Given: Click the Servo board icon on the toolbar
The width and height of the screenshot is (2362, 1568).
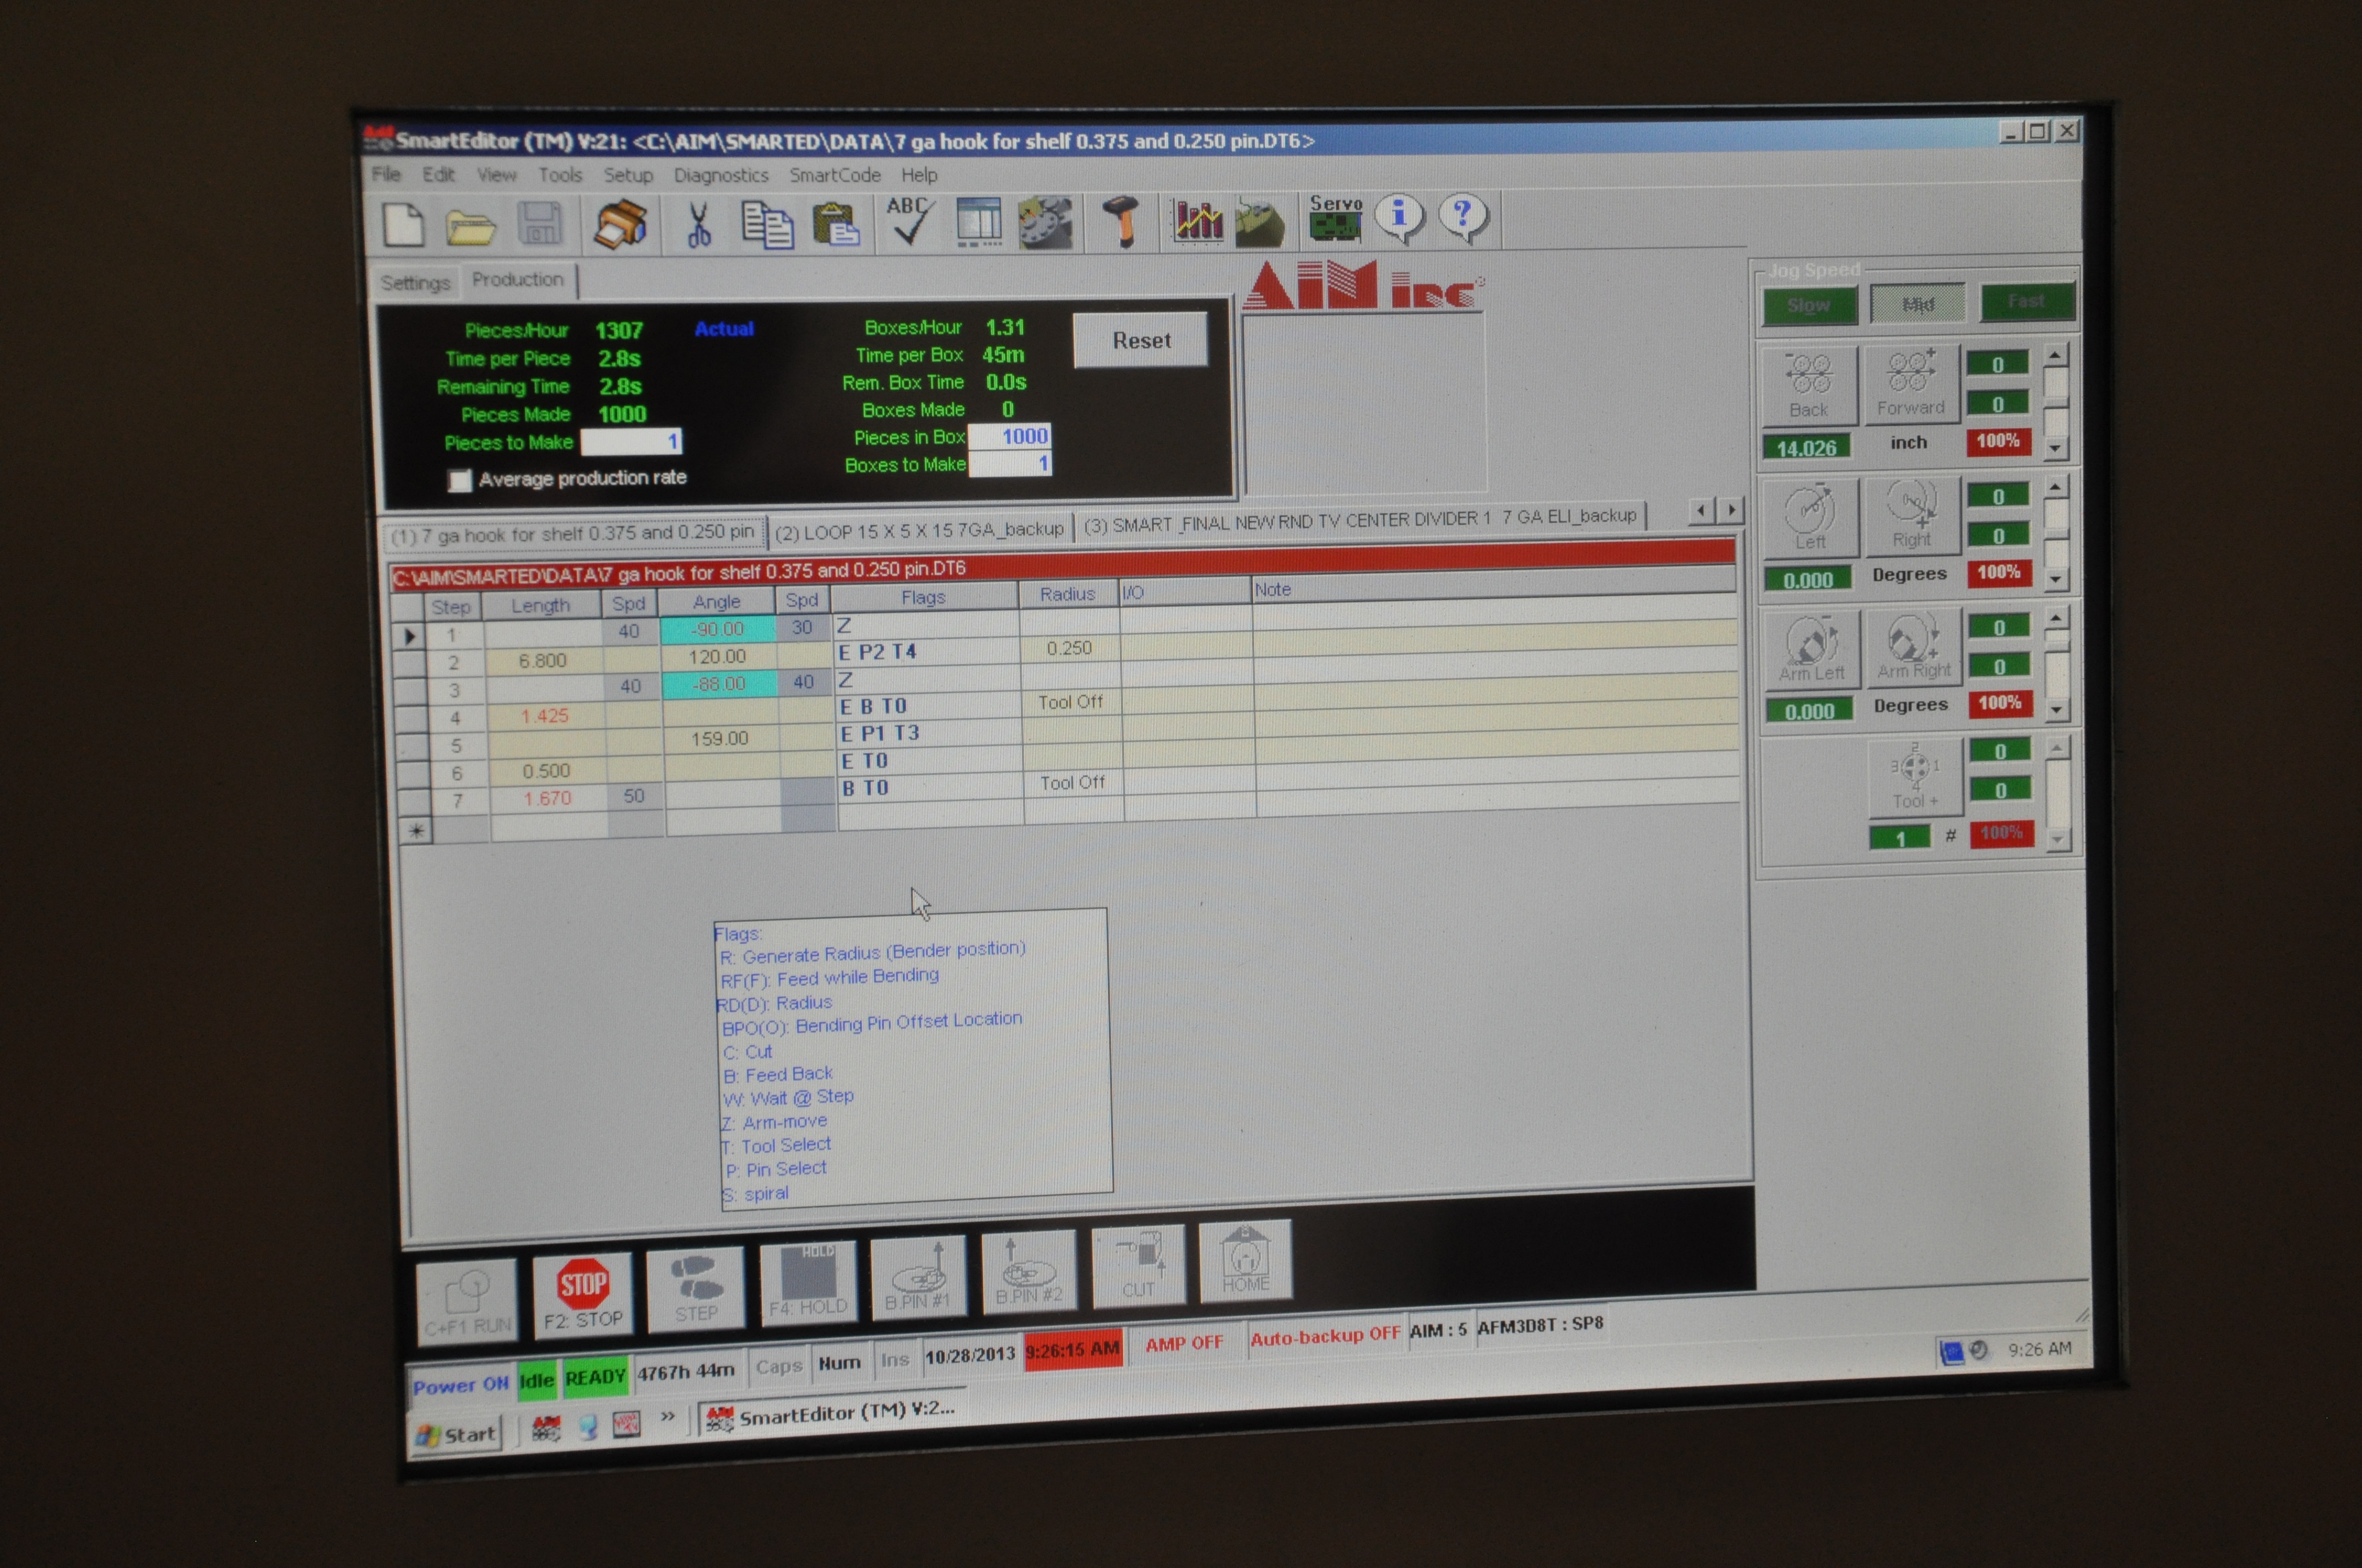Looking at the screenshot, I should [1337, 219].
